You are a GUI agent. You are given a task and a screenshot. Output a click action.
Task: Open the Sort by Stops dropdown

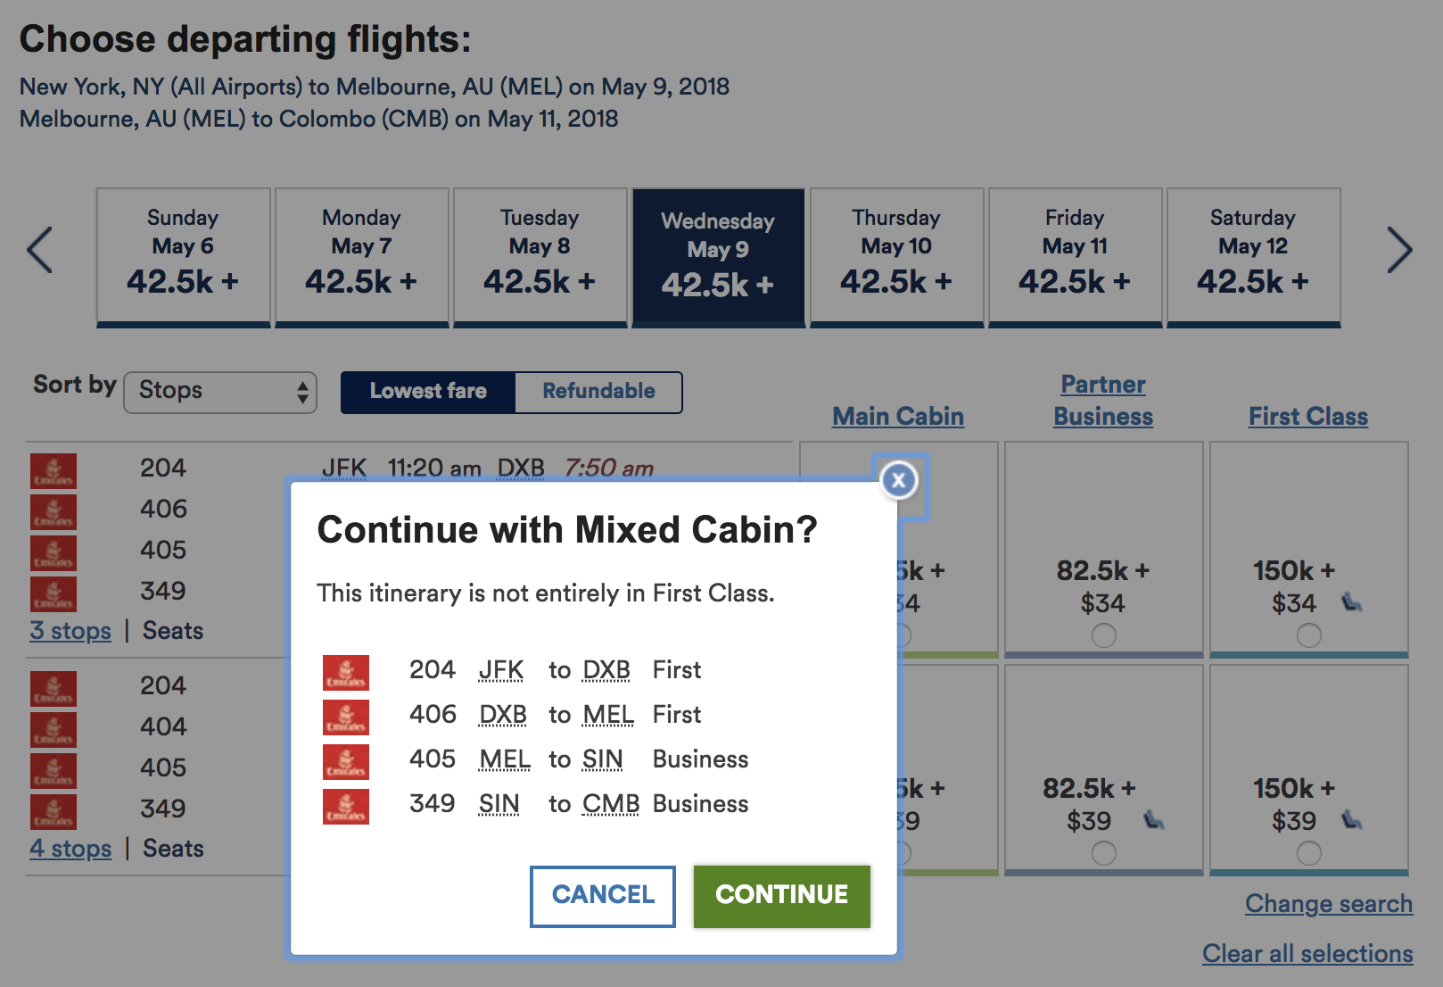tap(220, 392)
